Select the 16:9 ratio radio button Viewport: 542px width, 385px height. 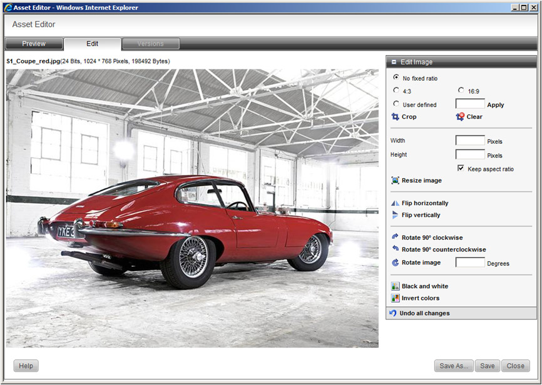461,91
